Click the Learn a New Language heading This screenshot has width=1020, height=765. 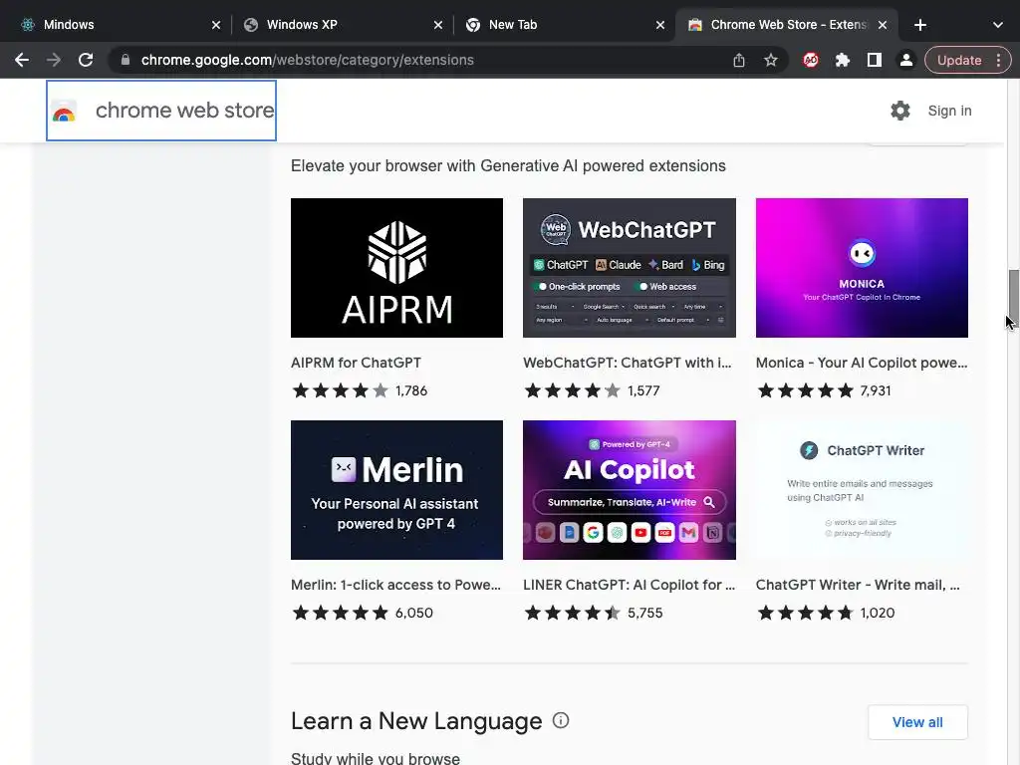[416, 721]
